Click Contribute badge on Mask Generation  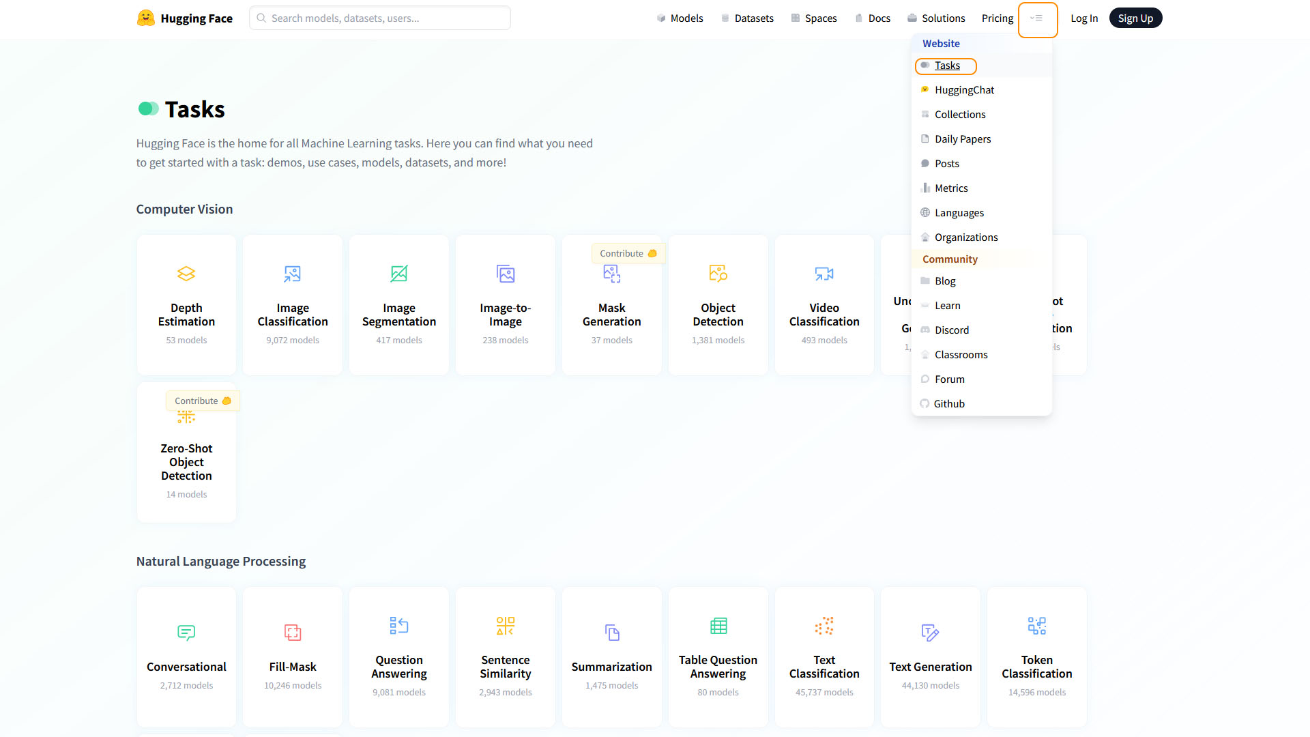coord(628,253)
